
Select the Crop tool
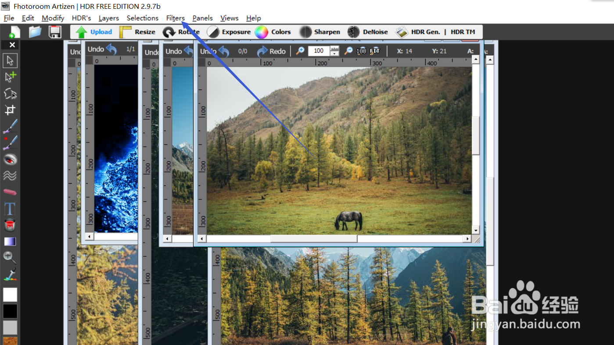pos(10,110)
